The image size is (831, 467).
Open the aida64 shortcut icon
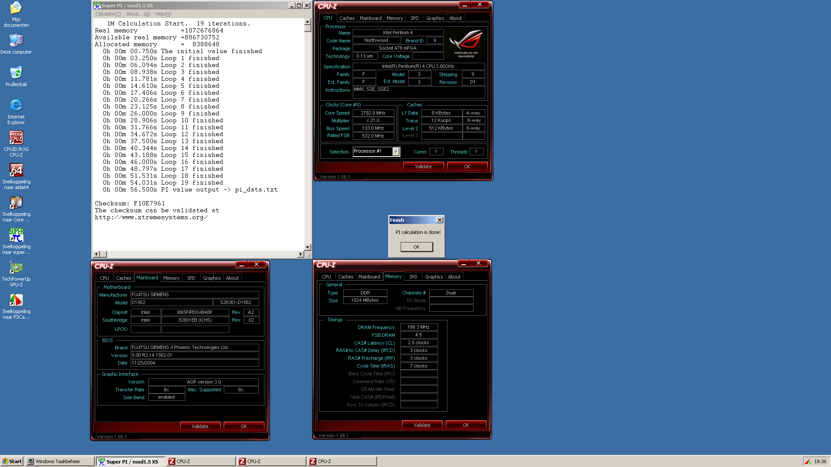[16, 176]
